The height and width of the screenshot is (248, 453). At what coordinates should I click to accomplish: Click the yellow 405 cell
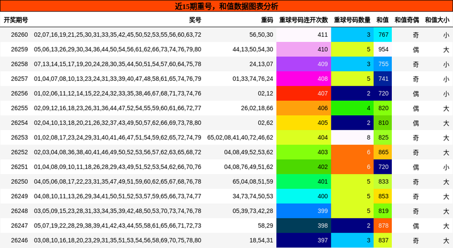tap(304, 123)
